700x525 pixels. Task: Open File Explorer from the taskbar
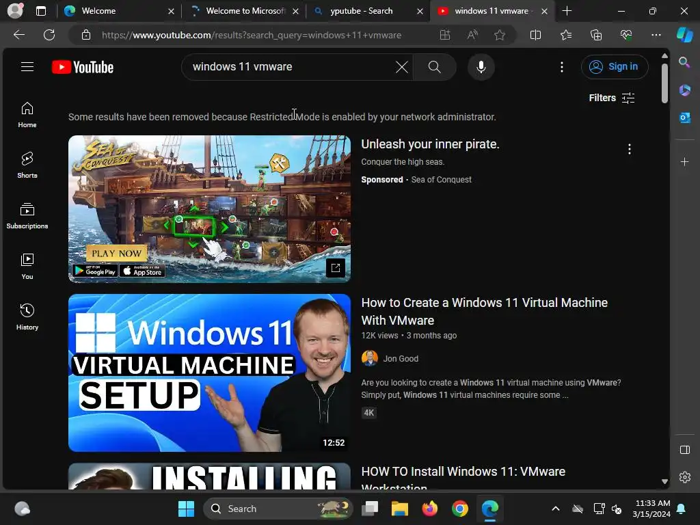399,509
